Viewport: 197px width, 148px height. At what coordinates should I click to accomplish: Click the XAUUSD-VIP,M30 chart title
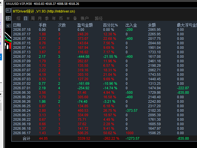[x=19, y=4]
